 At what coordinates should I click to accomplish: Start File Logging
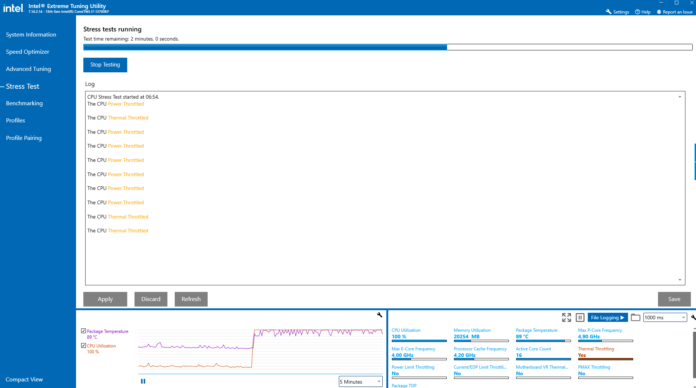pos(607,317)
